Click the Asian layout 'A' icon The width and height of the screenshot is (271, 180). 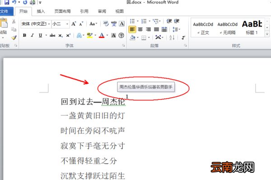pyautogui.click(x=158, y=37)
